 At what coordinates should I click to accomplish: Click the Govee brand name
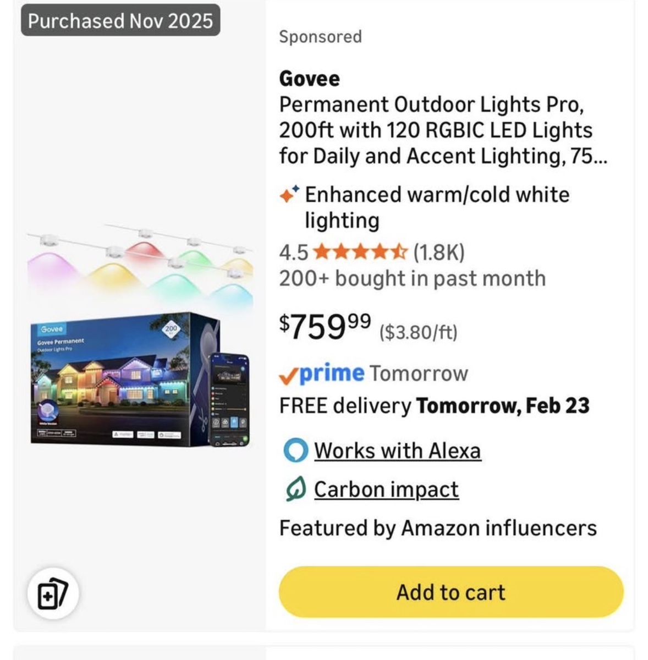pyautogui.click(x=309, y=79)
